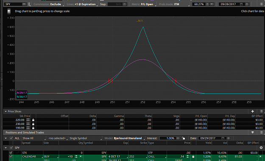Image resolution: width=265 pixels, height=161 pixels.
Task: Toggle the lock on the 199.99 slice
Action: coord(33,128)
